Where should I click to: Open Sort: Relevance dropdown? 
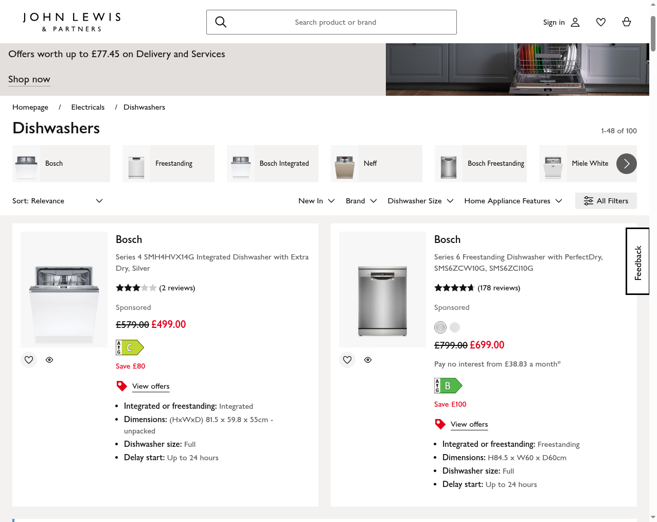click(x=58, y=201)
